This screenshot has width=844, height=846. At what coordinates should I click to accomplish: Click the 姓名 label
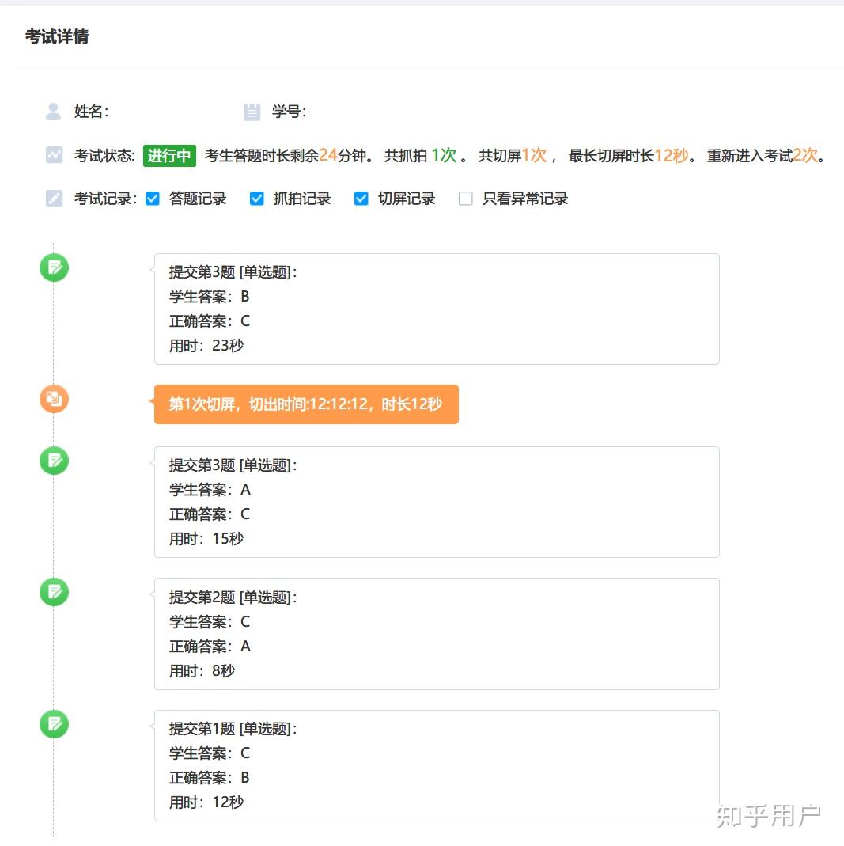(x=91, y=112)
